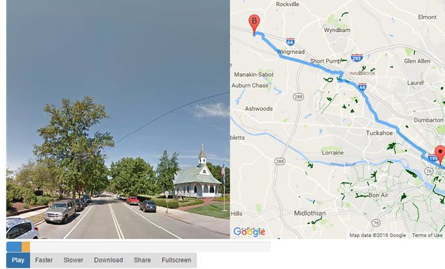Image resolution: width=445 pixels, height=269 pixels.
Task: Switch to Fullscreen mode
Action: coord(176,260)
